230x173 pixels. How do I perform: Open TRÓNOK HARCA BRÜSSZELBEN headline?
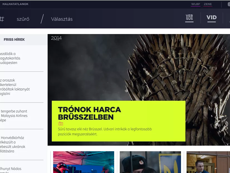pyautogui.click(x=89, y=113)
